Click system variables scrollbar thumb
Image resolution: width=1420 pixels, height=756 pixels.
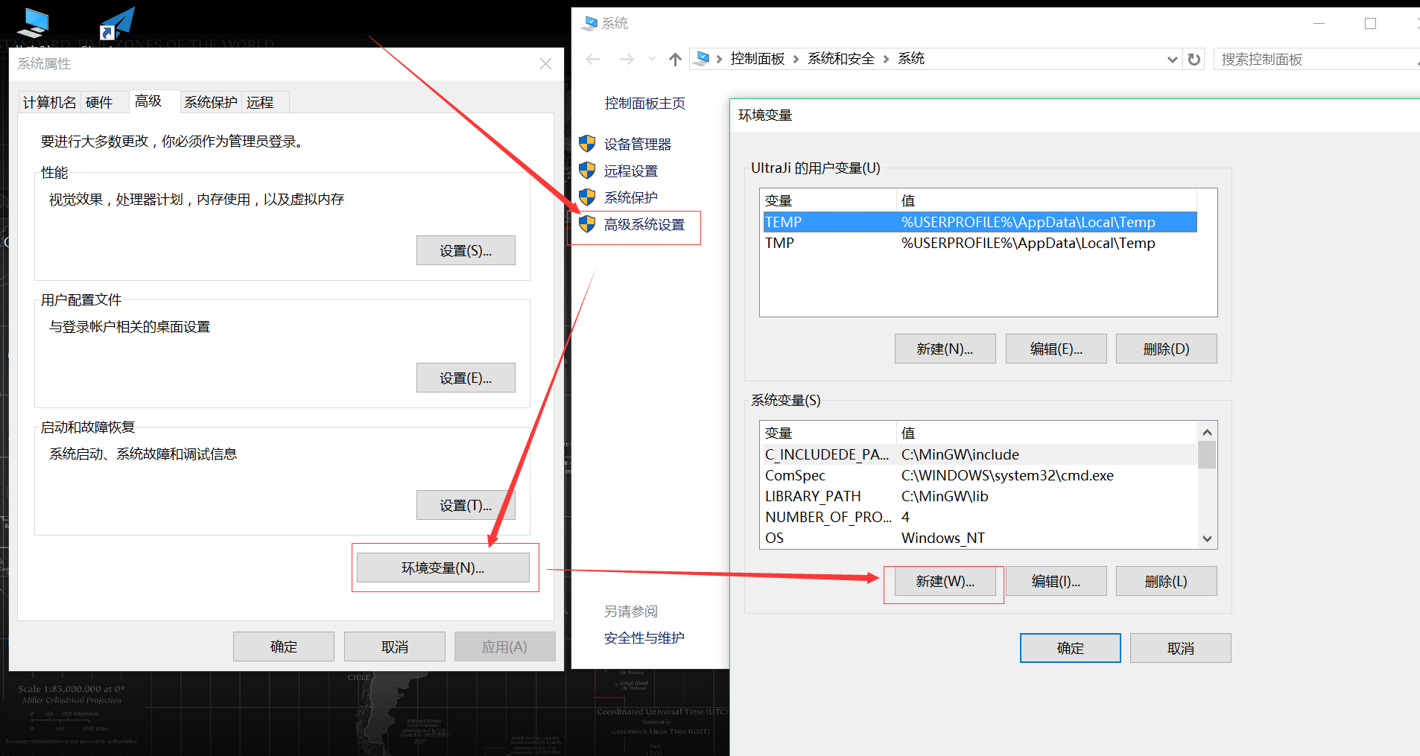[x=1207, y=454]
